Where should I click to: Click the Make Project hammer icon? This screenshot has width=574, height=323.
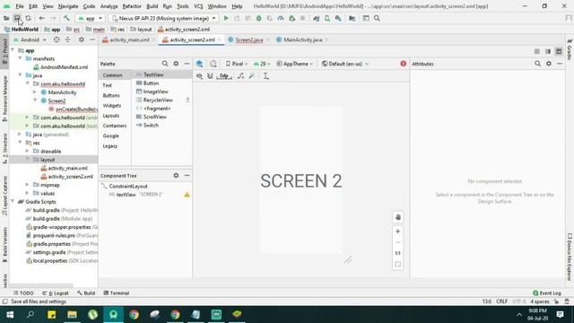coord(66,18)
